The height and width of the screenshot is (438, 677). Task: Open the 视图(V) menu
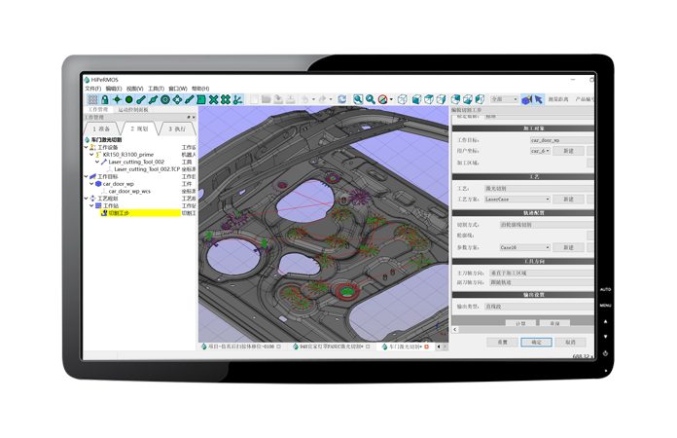[134, 89]
